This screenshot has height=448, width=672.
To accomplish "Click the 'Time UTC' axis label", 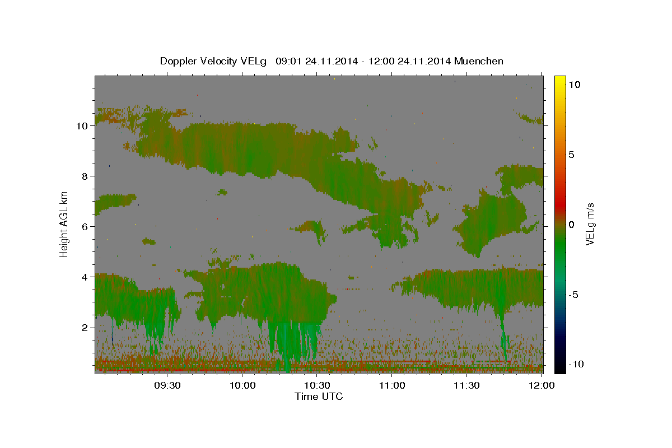I will pyautogui.click(x=319, y=396).
